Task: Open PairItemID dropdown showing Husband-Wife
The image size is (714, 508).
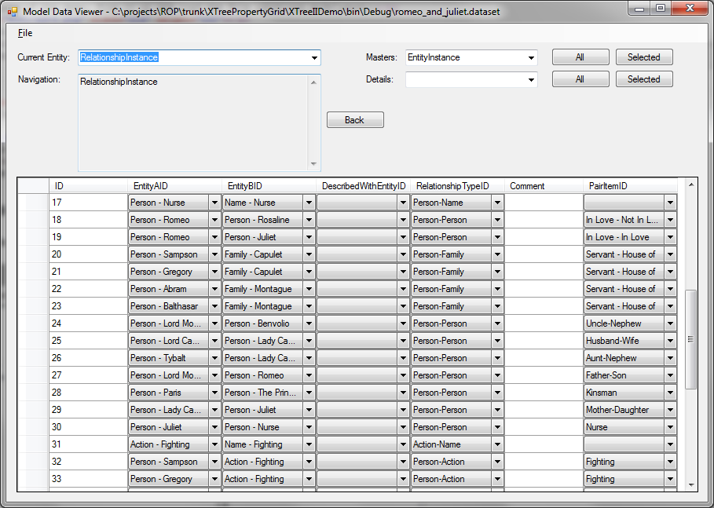Action: 670,341
